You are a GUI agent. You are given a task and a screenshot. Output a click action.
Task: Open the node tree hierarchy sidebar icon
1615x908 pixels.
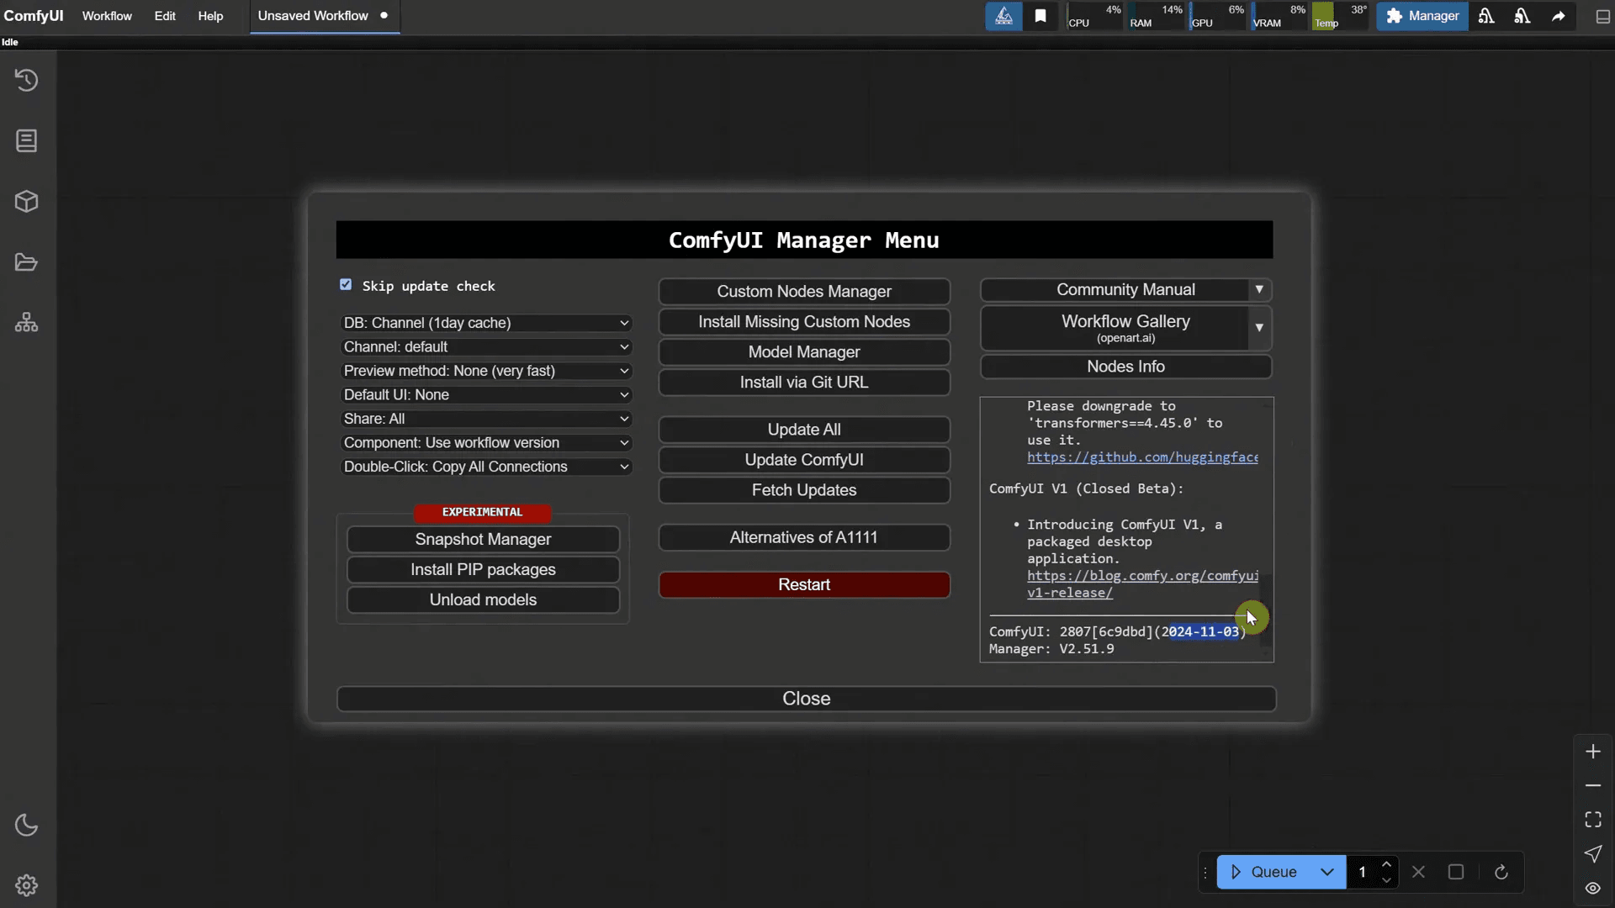click(x=27, y=323)
